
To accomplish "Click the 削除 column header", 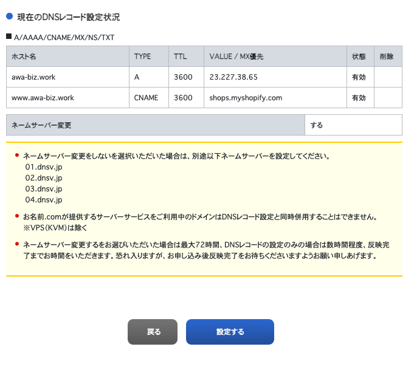I will click(388, 57).
